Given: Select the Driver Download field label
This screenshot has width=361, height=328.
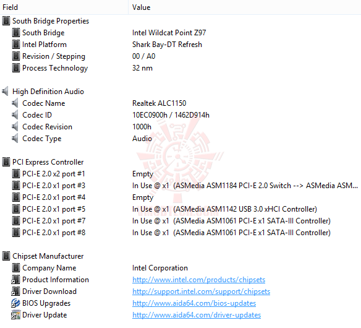Looking at the screenshot, I should point(49,291).
